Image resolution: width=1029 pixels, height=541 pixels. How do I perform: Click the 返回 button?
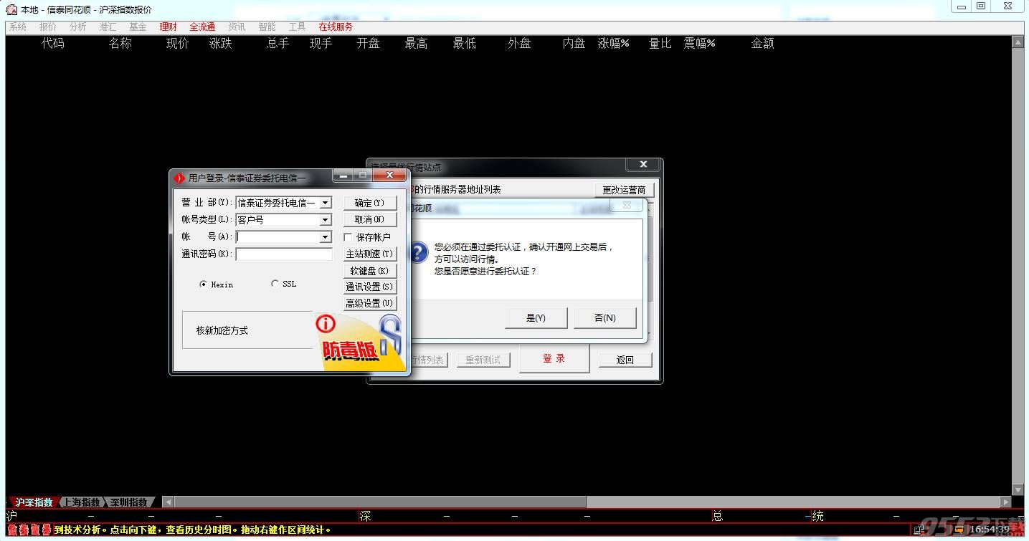click(625, 360)
